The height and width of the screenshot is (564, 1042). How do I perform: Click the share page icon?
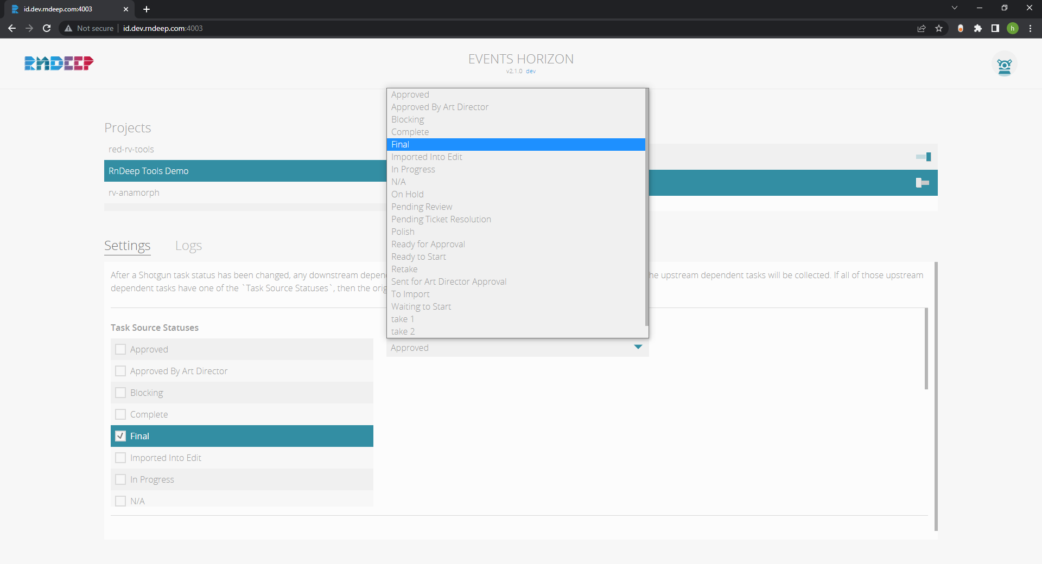pyautogui.click(x=922, y=28)
